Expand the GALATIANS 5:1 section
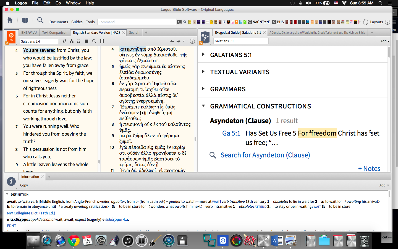The image size is (398, 249). [x=203, y=55]
